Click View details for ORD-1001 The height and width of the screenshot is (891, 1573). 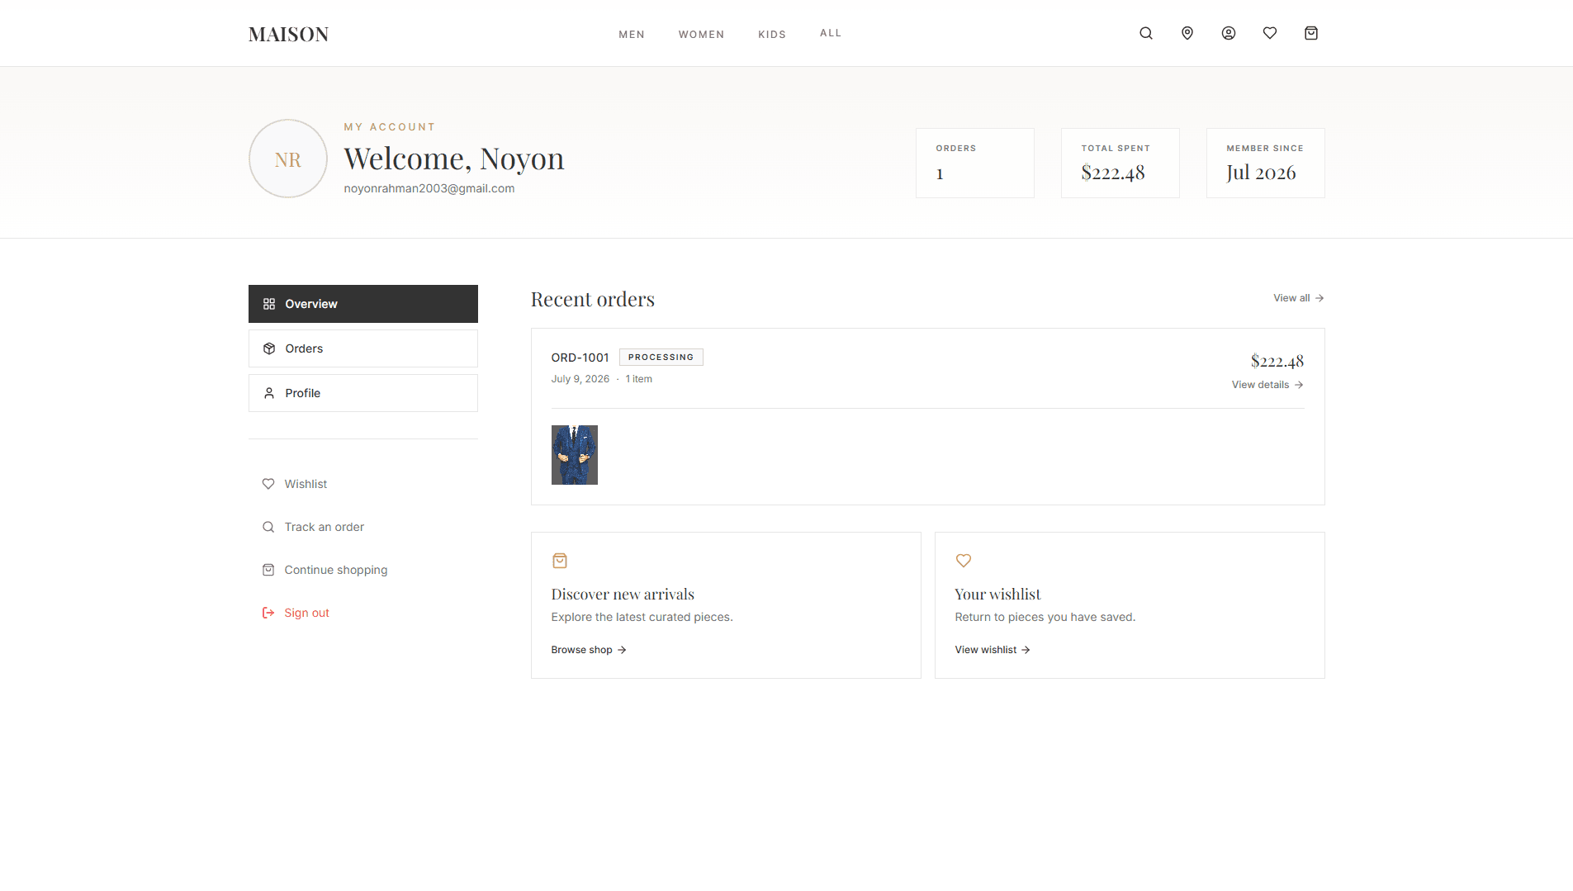pyautogui.click(x=1267, y=385)
